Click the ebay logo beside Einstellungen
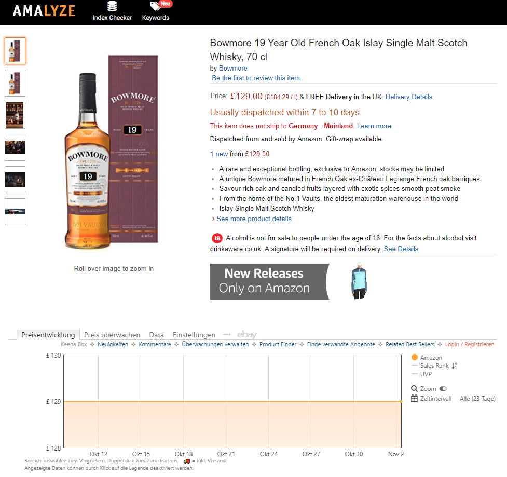The image size is (507, 477). [247, 335]
